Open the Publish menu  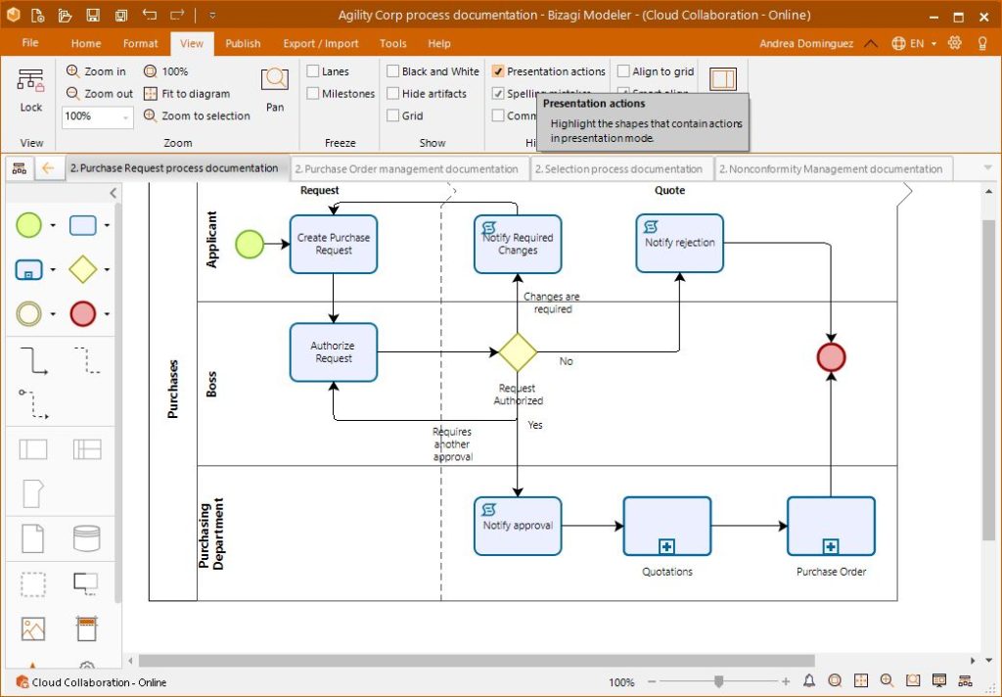pyautogui.click(x=243, y=43)
